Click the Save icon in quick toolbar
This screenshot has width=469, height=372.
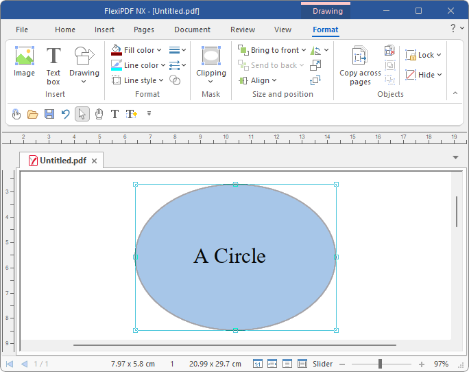coord(49,114)
